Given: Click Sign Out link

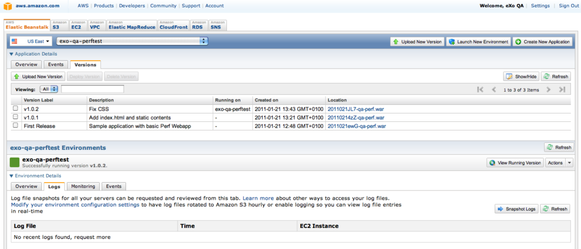Looking at the screenshot, I should 569,6.
